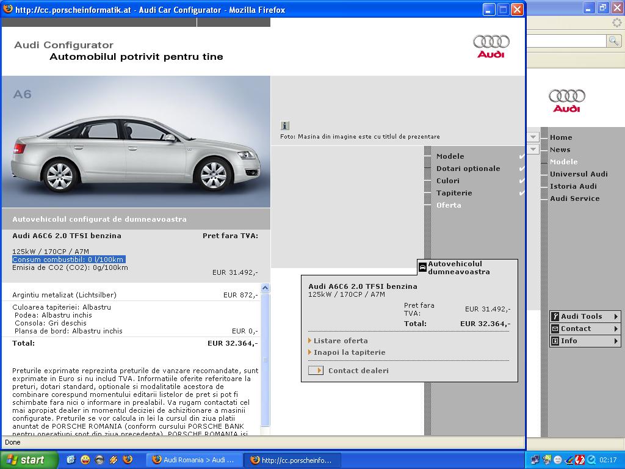625x469 pixels.
Task: Click the checkmark next to Modele step
Action: (x=522, y=156)
